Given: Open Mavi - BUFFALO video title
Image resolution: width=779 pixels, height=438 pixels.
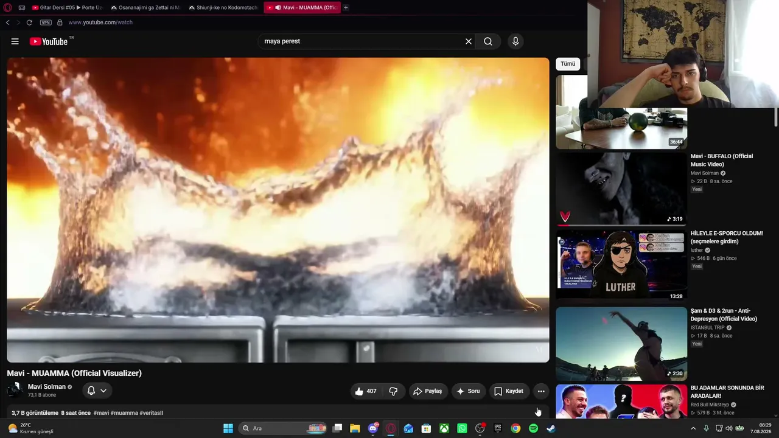Looking at the screenshot, I should (722, 160).
